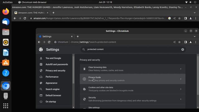Image resolution: width=199 pixels, height=112 pixels.
Task: Expand Security row arrow
Action: 181,99
